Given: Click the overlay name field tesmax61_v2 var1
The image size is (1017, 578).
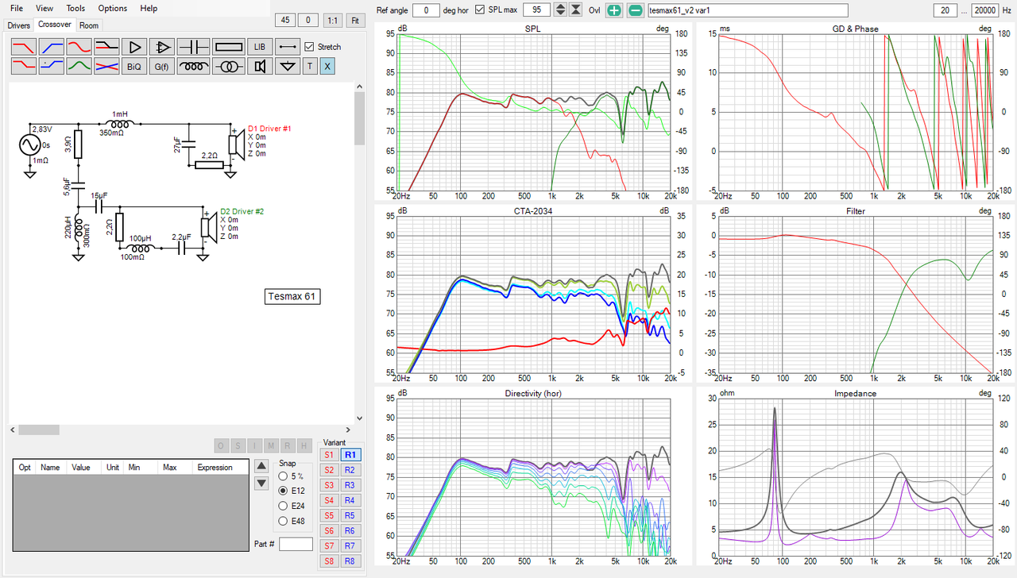Looking at the screenshot, I should (x=748, y=10).
